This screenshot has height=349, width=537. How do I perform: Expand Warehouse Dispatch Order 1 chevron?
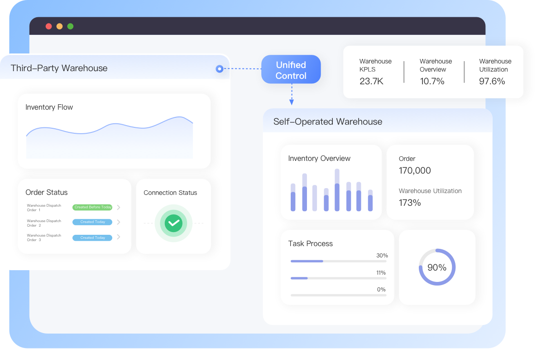[119, 208]
